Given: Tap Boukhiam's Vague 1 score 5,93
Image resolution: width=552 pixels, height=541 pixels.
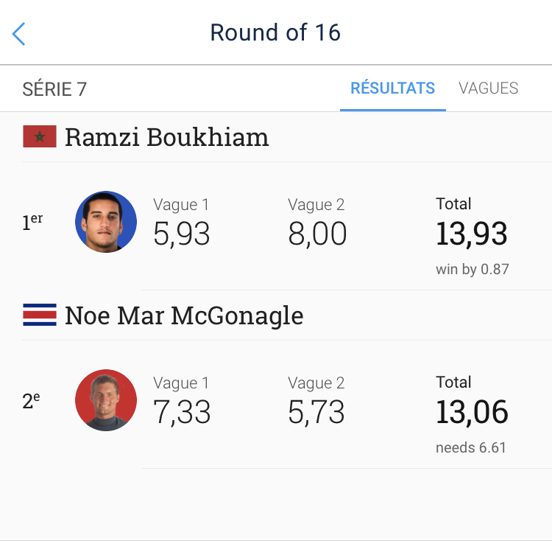Looking at the screenshot, I should [x=182, y=234].
